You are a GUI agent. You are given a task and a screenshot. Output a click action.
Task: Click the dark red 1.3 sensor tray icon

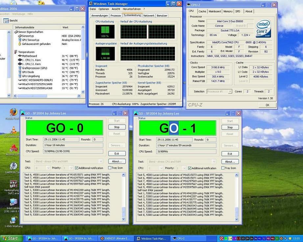(x=239, y=238)
